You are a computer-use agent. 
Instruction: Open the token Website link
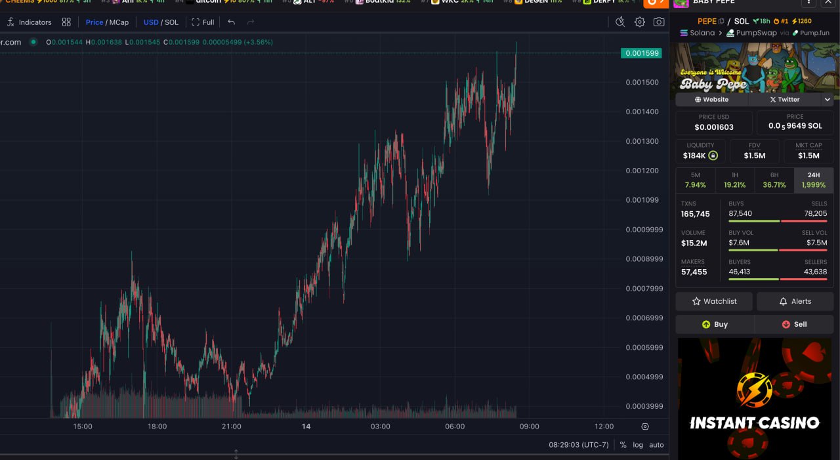(712, 100)
